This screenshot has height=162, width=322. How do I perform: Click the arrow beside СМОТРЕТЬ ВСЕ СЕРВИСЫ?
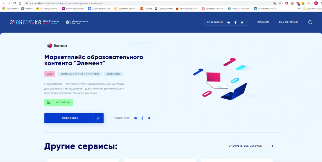point(273,146)
